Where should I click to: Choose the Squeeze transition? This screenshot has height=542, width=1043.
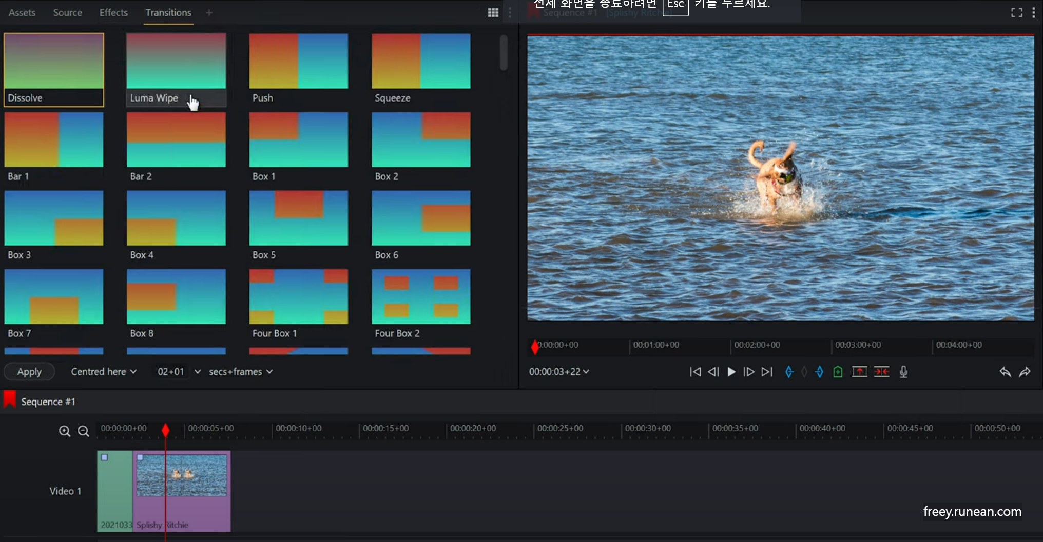421,70
